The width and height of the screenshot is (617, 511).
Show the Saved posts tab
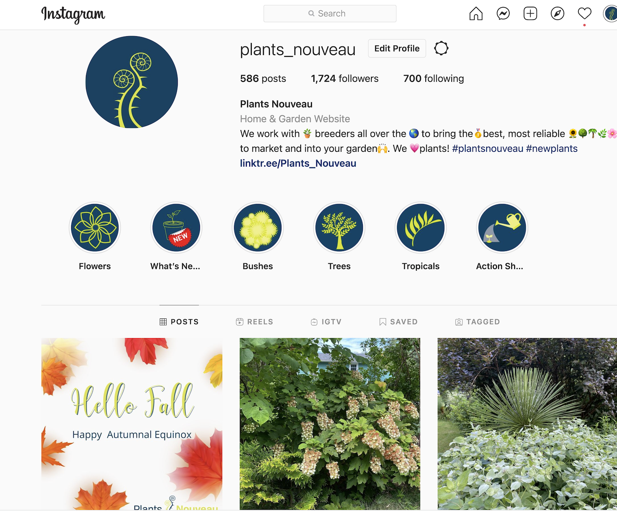click(x=398, y=322)
